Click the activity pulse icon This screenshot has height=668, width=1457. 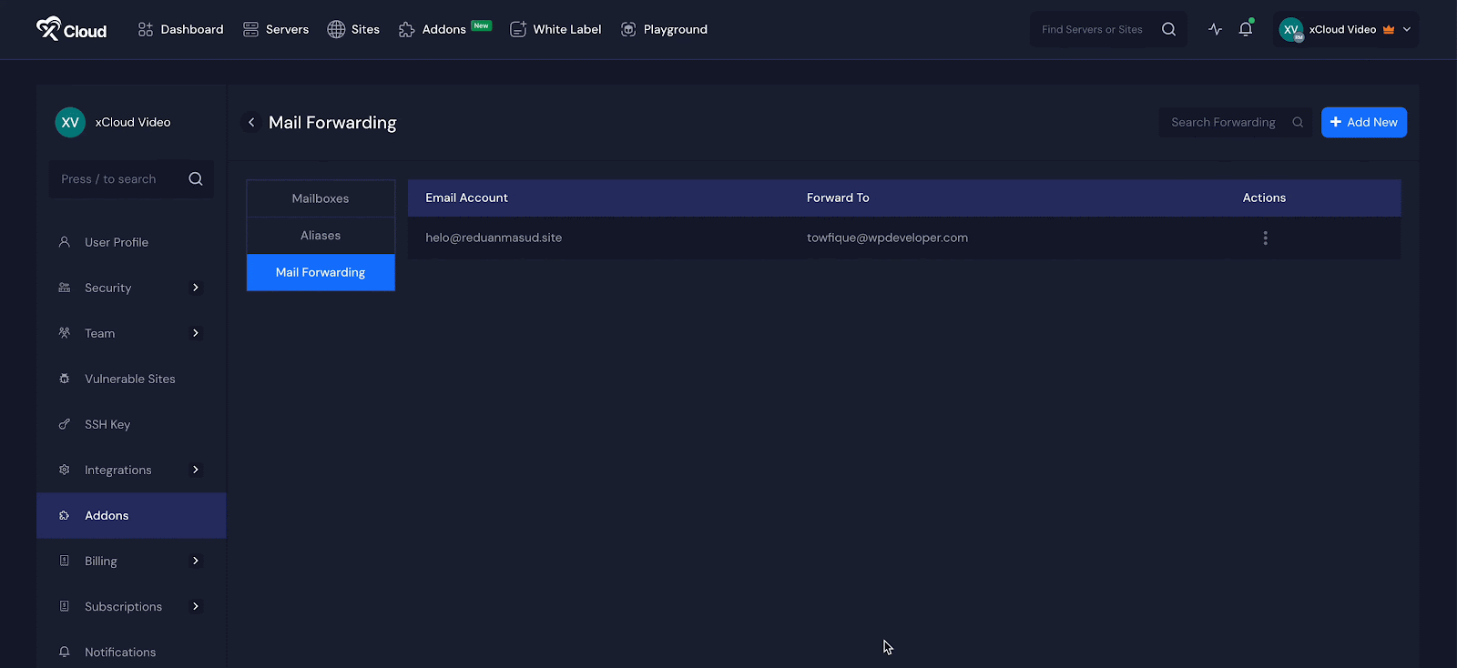(1215, 29)
